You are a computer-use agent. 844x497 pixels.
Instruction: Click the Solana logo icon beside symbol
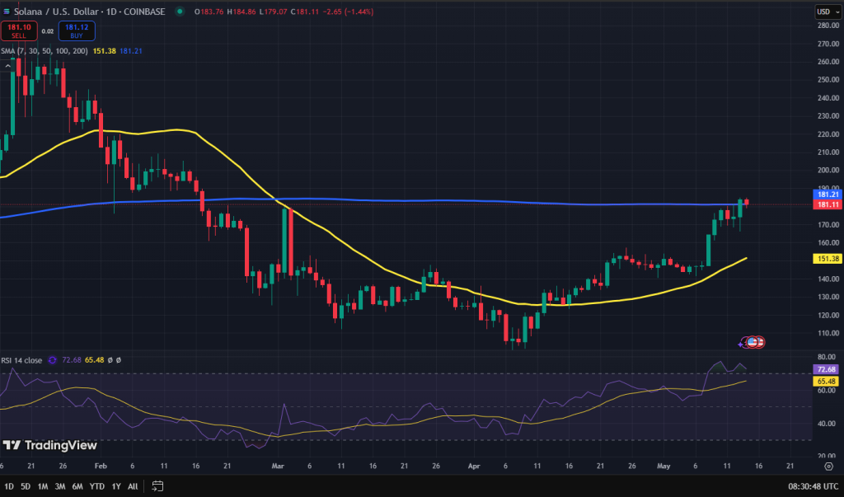click(7, 12)
